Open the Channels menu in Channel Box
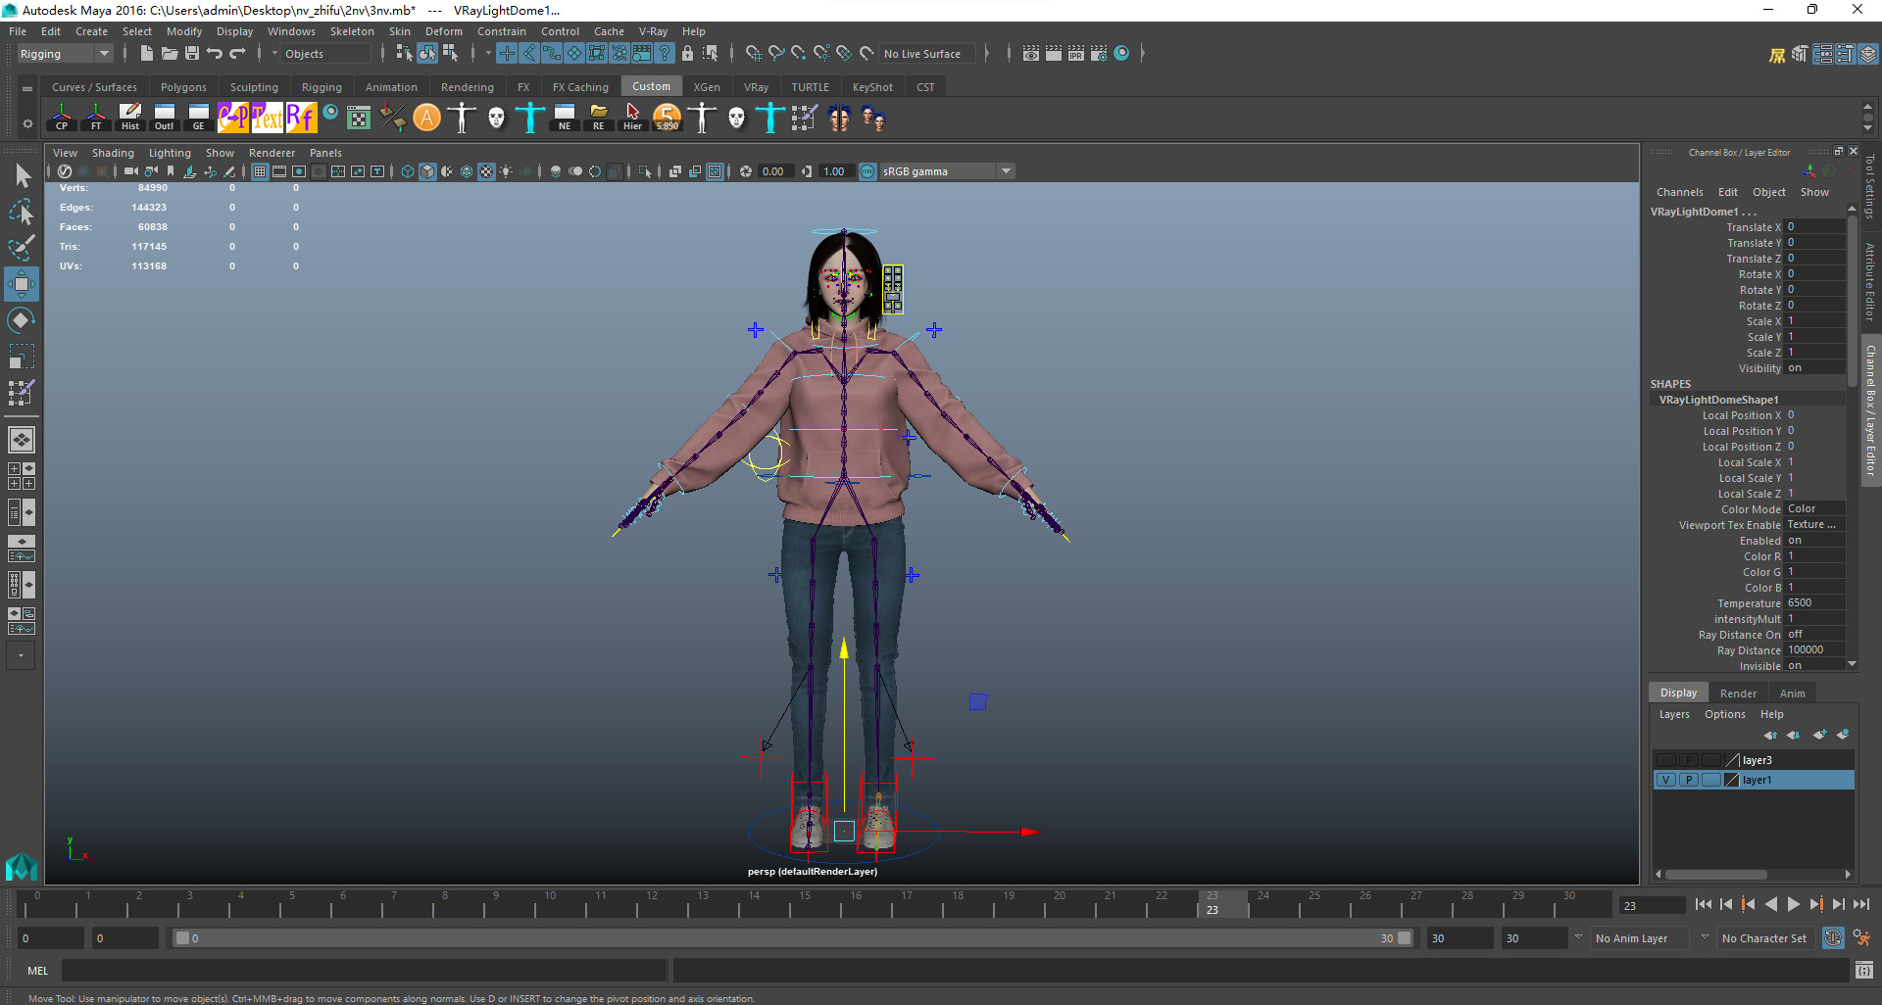Screen dimensions: 1882x1005 point(1680,192)
